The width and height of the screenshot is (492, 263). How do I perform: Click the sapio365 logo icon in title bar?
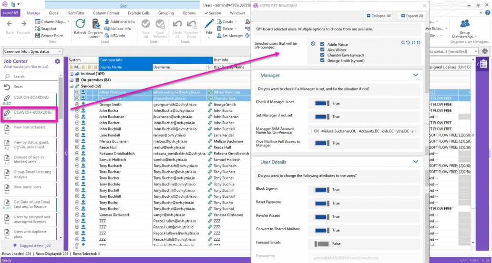[5, 4]
